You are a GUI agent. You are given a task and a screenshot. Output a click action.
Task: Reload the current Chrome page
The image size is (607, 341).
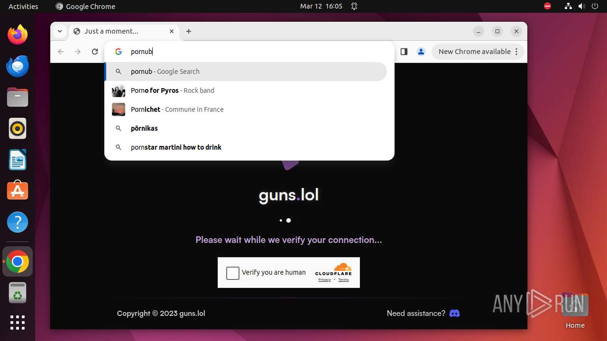click(95, 52)
